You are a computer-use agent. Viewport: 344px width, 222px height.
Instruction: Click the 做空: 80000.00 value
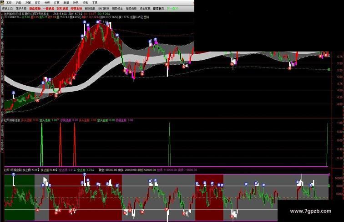(x=108, y=170)
